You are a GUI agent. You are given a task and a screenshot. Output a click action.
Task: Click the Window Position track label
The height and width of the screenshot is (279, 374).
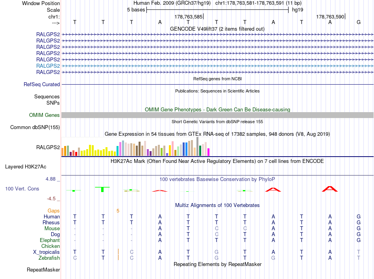[x=41, y=3]
